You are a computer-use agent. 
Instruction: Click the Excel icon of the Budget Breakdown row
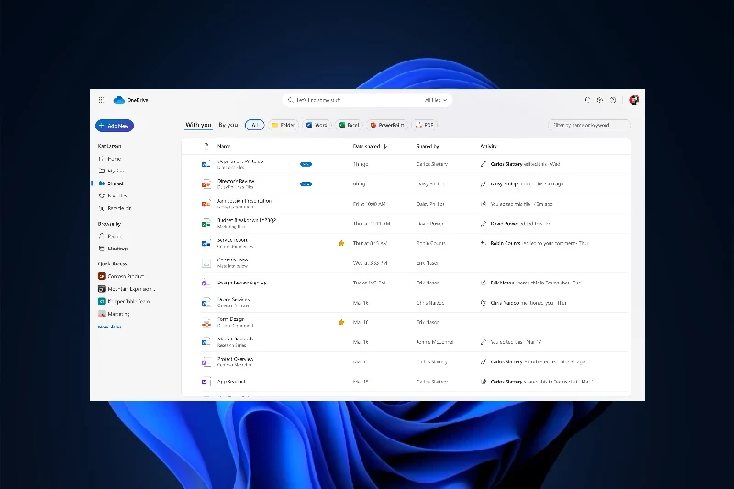206,224
